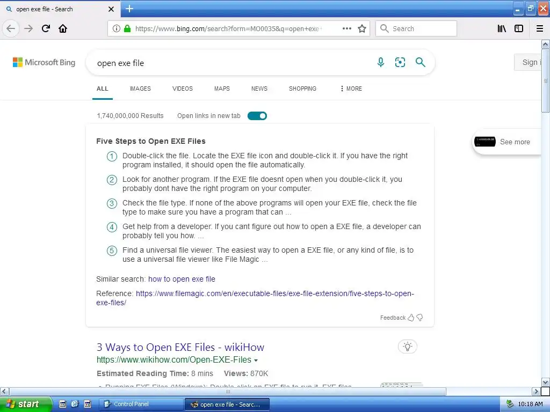Reload the current page
The height and width of the screenshot is (412, 550).
[46, 28]
